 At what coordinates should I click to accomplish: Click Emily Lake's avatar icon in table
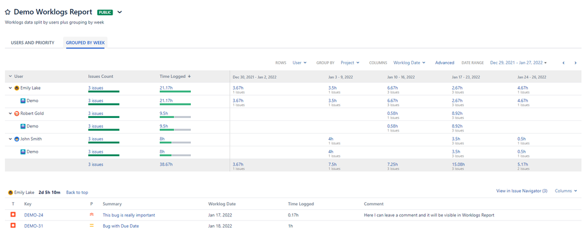coord(16,88)
